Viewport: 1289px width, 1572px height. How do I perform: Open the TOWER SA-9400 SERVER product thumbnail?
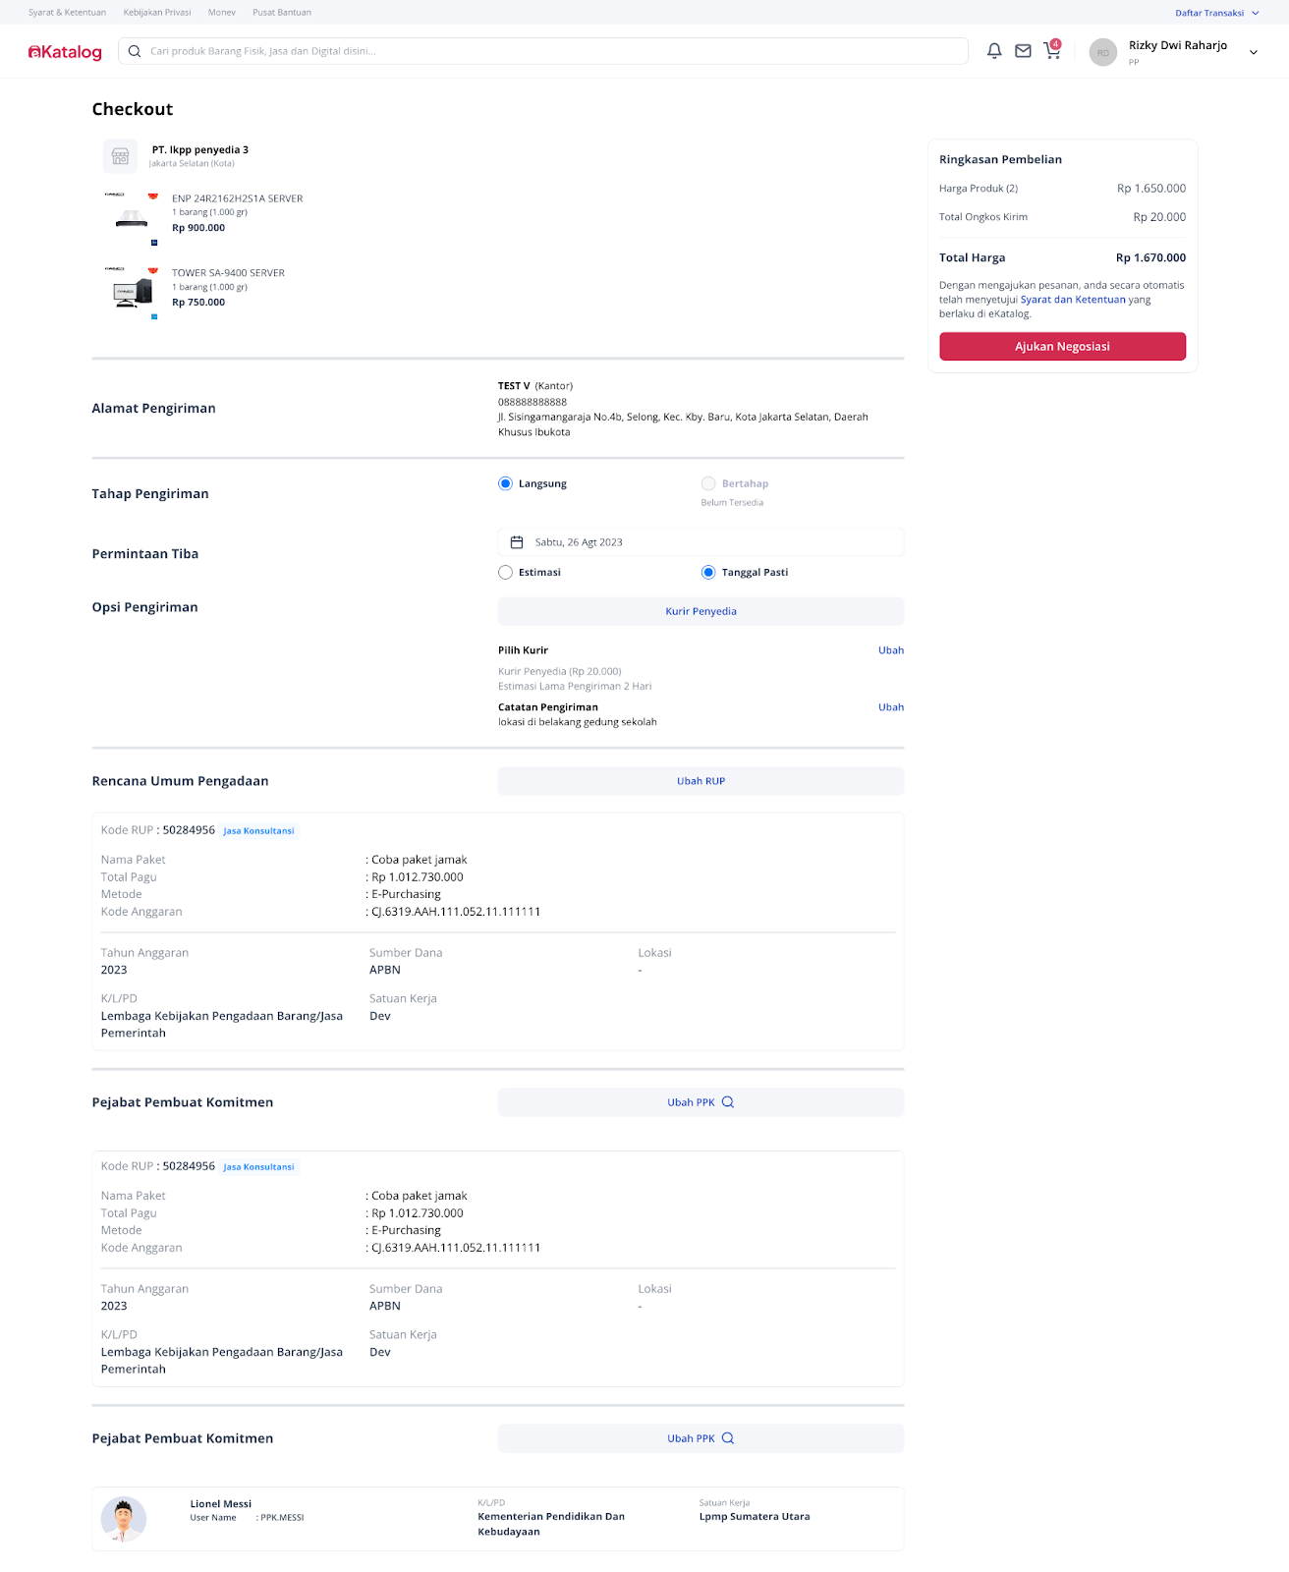pyautogui.click(x=132, y=292)
